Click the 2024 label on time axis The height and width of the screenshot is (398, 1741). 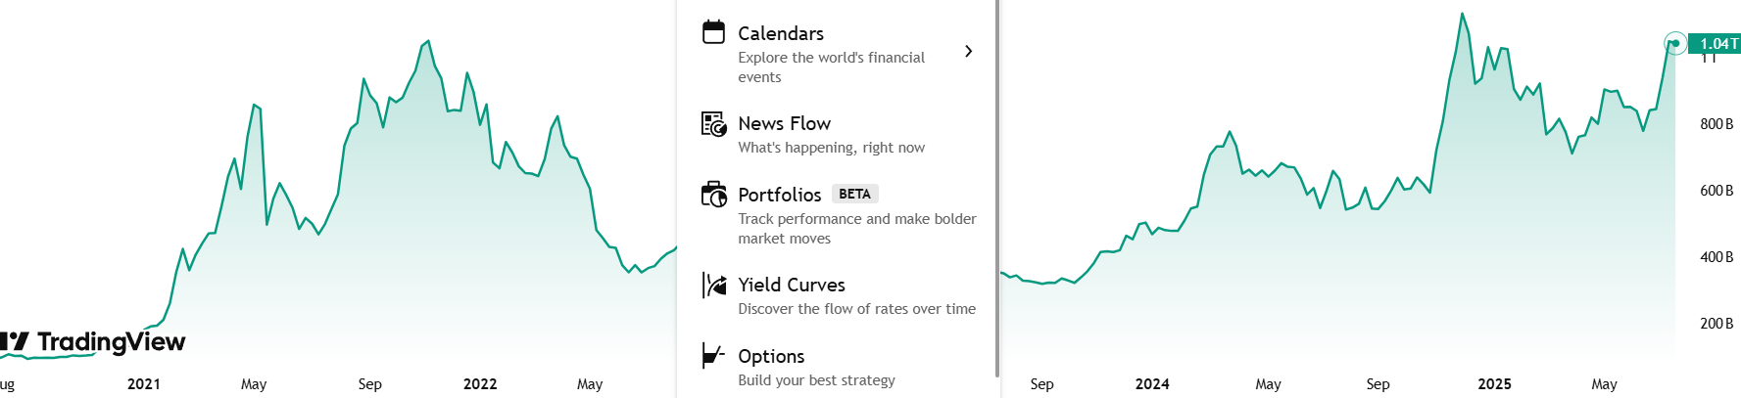pyautogui.click(x=1152, y=384)
